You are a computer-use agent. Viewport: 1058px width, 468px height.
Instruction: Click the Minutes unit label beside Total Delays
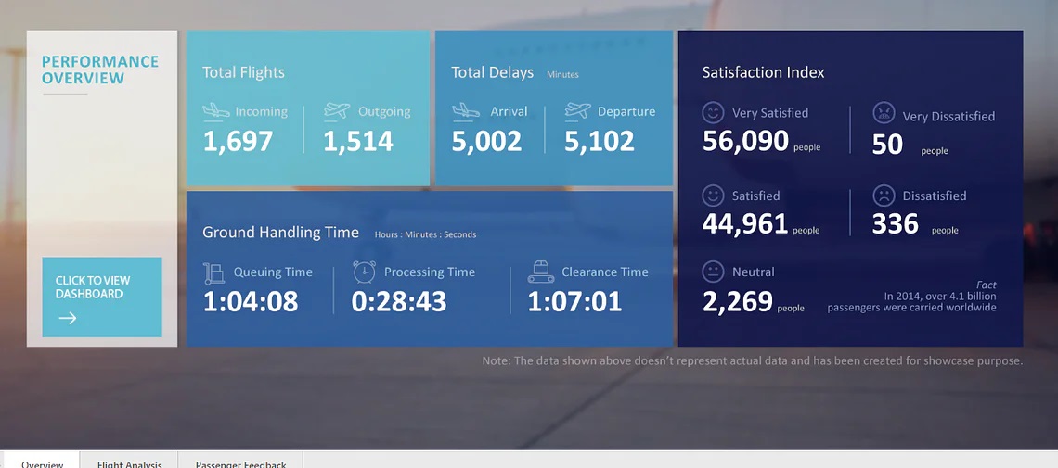click(x=562, y=75)
